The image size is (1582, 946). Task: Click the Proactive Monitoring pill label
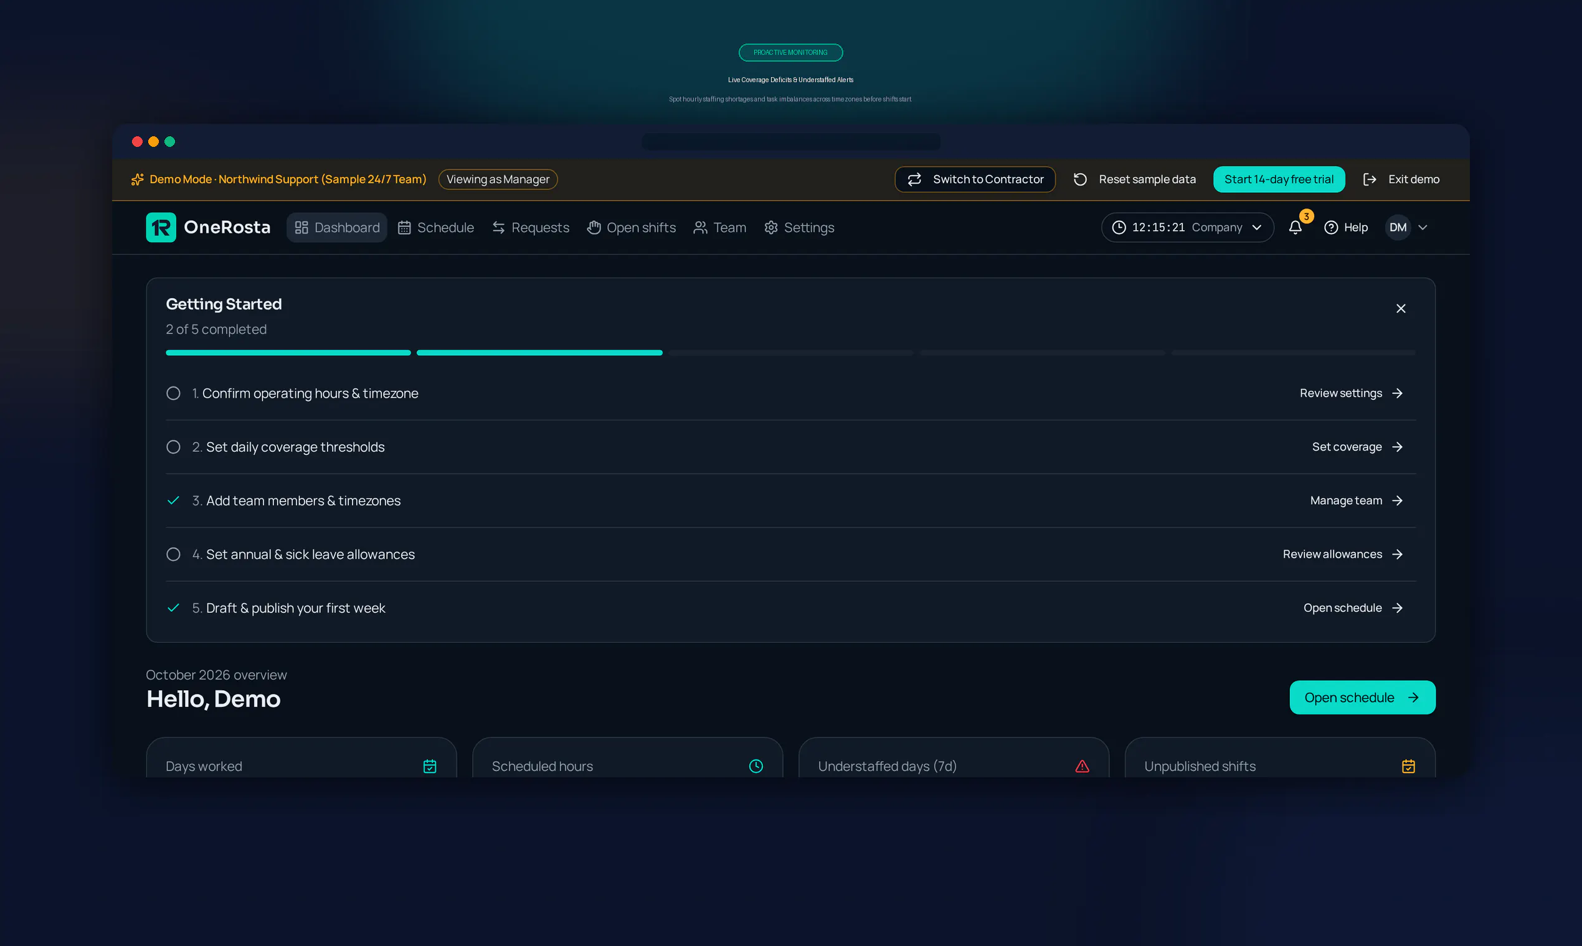tap(790, 52)
